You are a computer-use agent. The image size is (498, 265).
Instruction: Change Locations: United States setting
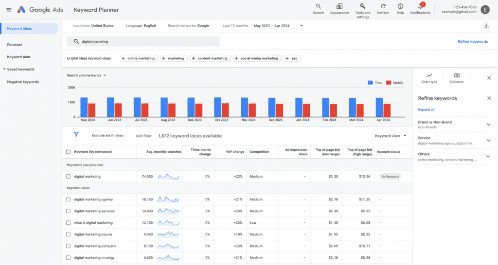click(x=93, y=26)
